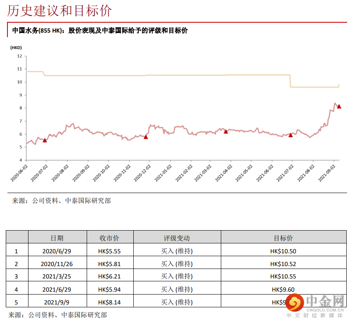Viewport: 350px width, 323px height.
Task: Click the target price HK$10.50
Action: pos(283,251)
